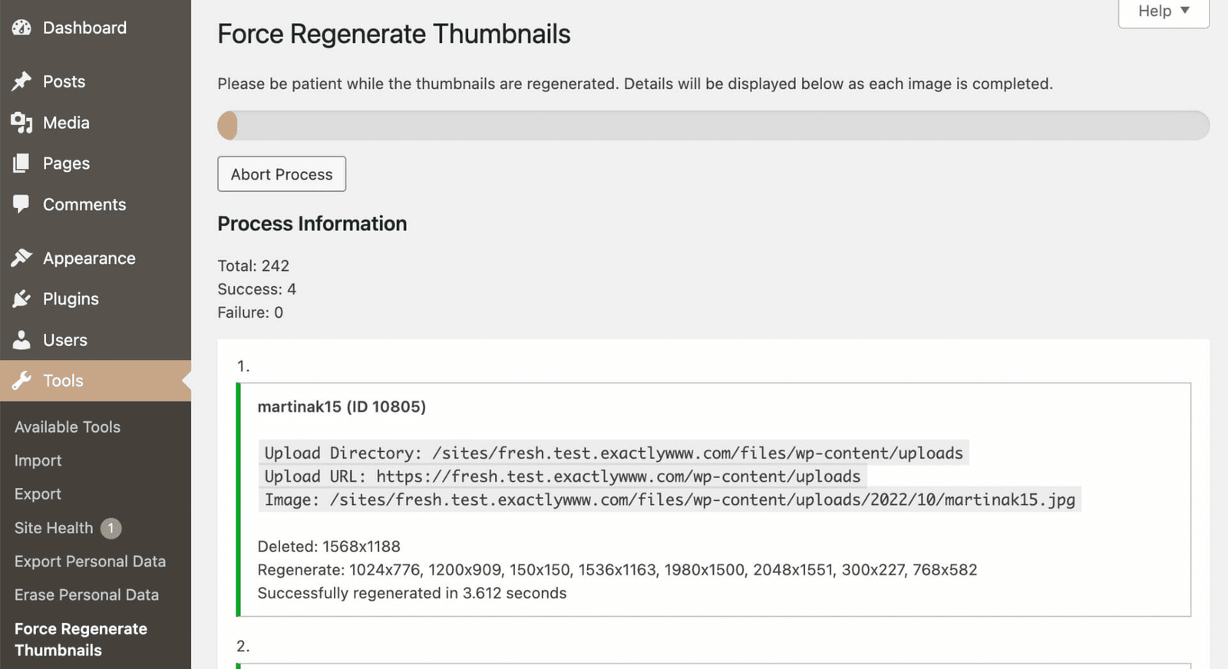Open Comments via the speech bubble icon
This screenshot has width=1228, height=669.
click(x=21, y=204)
